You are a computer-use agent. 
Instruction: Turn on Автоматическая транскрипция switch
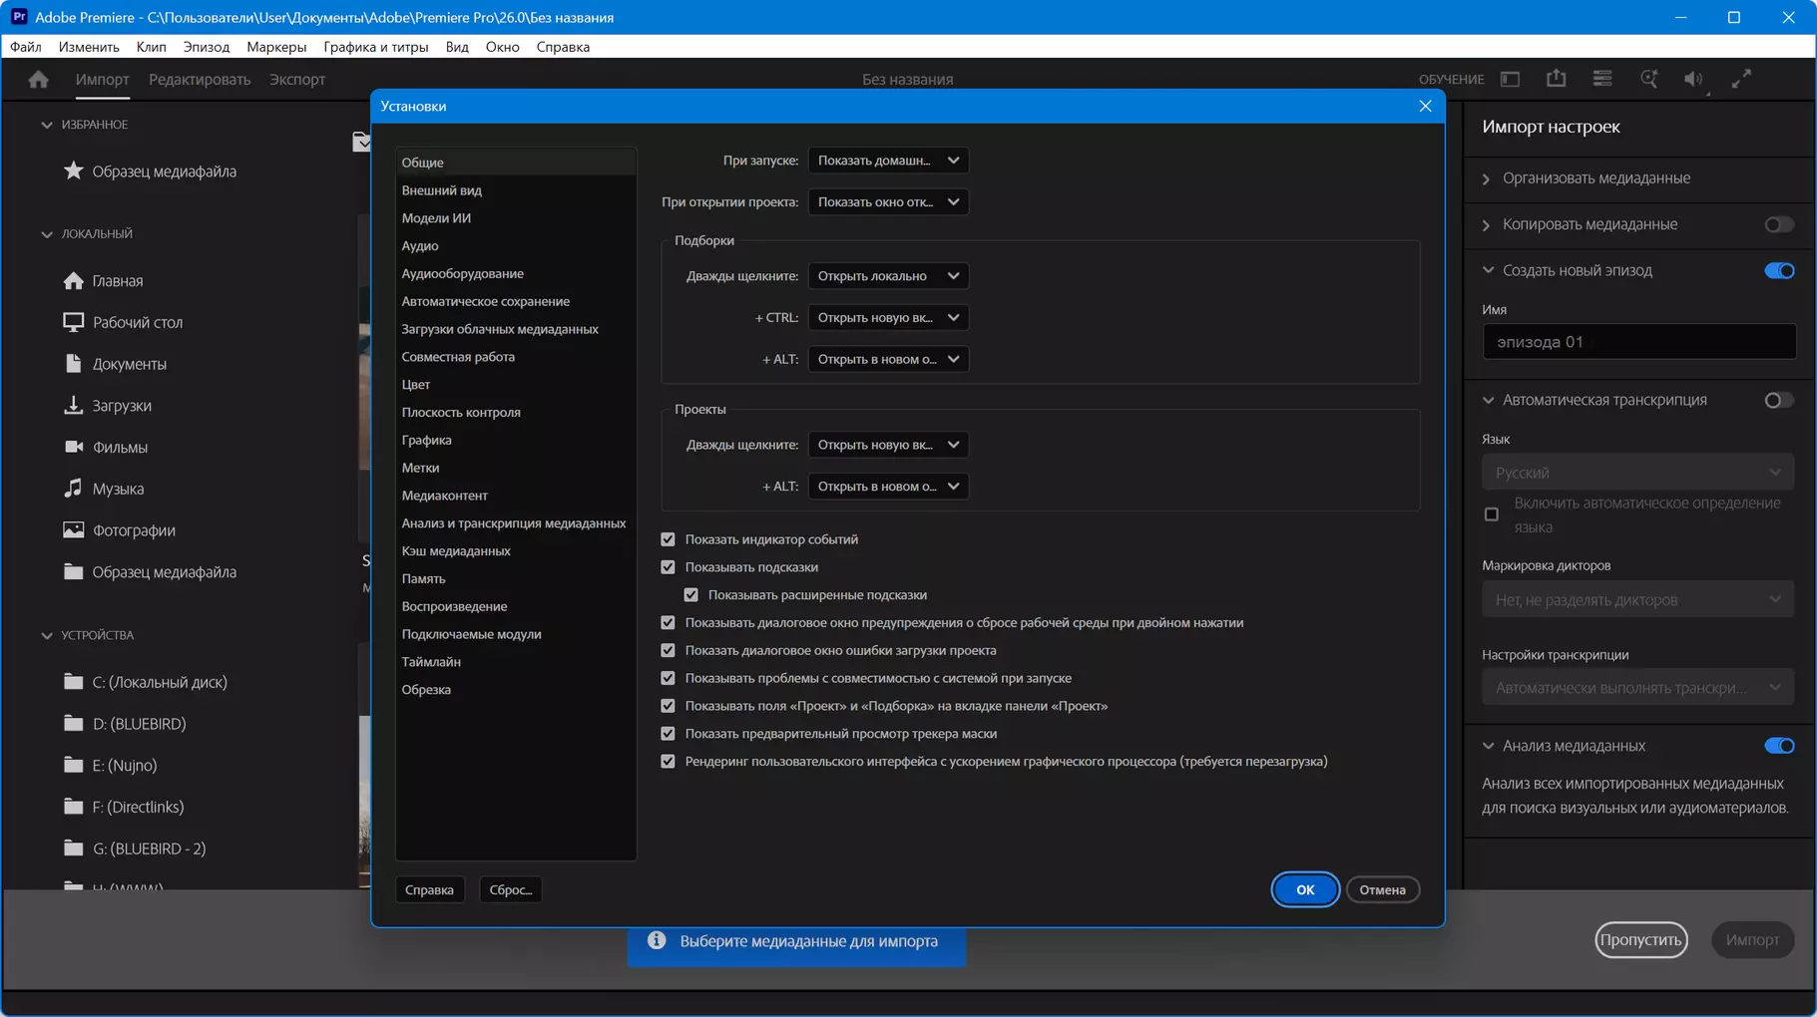coord(1779,400)
